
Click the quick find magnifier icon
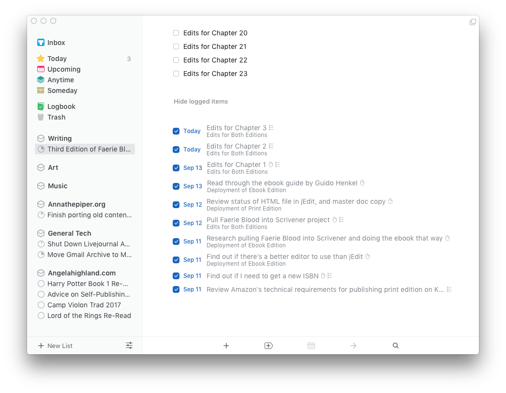point(396,346)
